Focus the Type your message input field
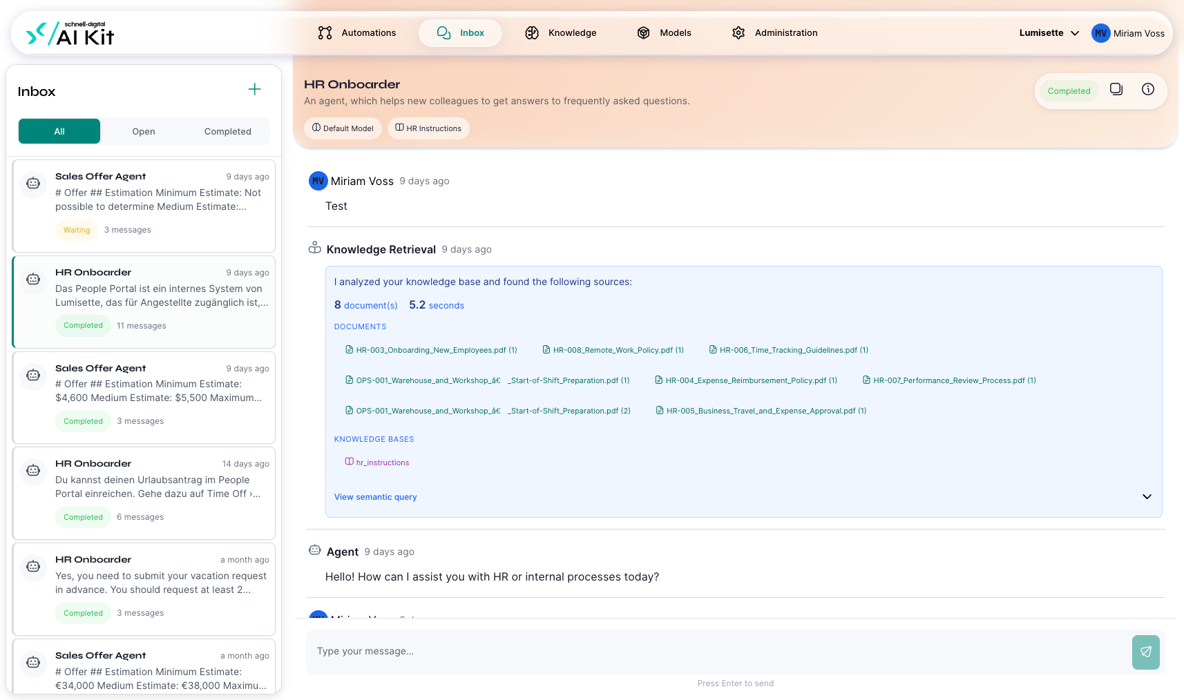 (x=717, y=652)
